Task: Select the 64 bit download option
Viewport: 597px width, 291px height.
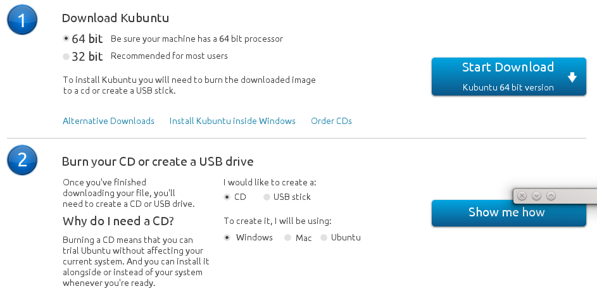Action: pyautogui.click(x=66, y=39)
